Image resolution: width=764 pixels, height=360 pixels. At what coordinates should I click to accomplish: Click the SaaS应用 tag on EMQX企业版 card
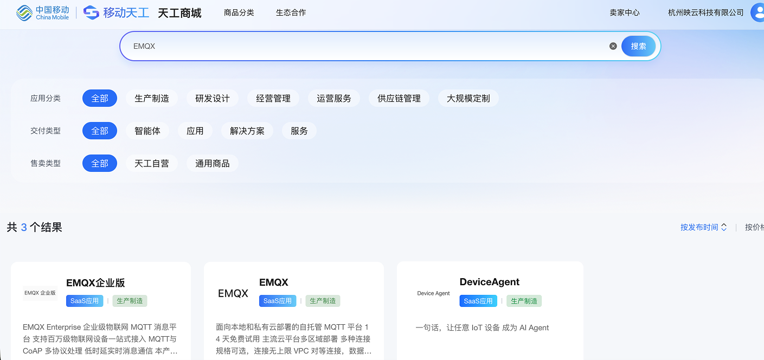(85, 301)
